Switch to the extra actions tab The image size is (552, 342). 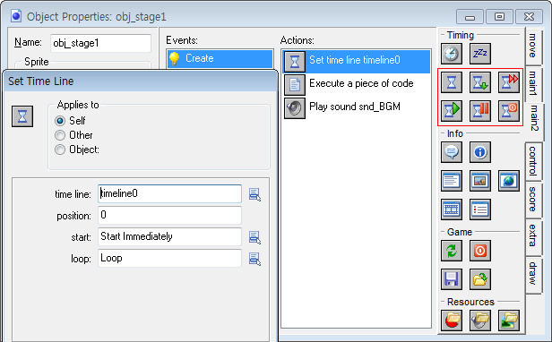pos(532,236)
